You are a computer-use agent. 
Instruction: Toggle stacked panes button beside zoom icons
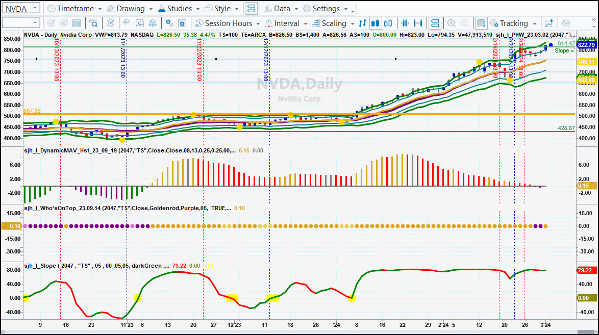[x=435, y=23]
